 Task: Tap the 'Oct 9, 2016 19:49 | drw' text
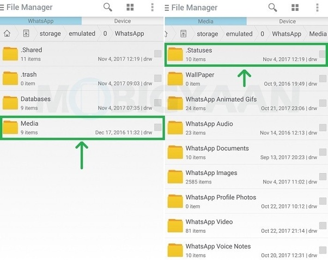pos(290,84)
